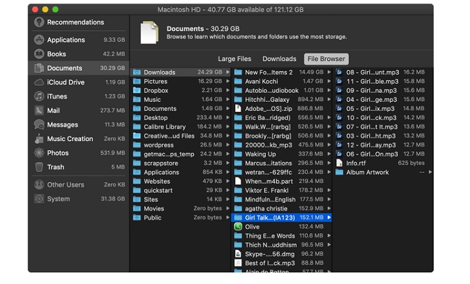470x284 pixels.
Task: Expand the Avani Kochi folder arrow
Action: [x=329, y=81]
